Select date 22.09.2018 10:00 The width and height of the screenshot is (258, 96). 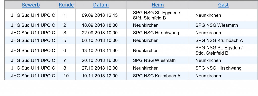[x=100, y=33]
